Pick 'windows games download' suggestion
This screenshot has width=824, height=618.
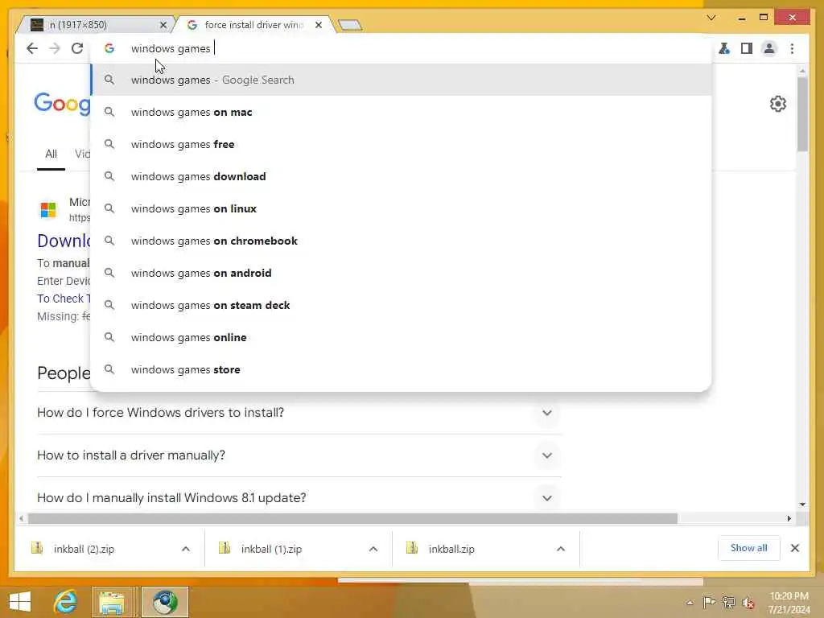click(402, 176)
